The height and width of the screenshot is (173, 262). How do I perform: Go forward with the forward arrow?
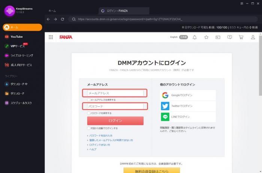[55, 19]
